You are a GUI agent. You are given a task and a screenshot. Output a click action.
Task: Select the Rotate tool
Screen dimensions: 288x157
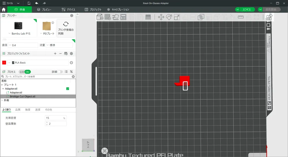tap(169, 17)
